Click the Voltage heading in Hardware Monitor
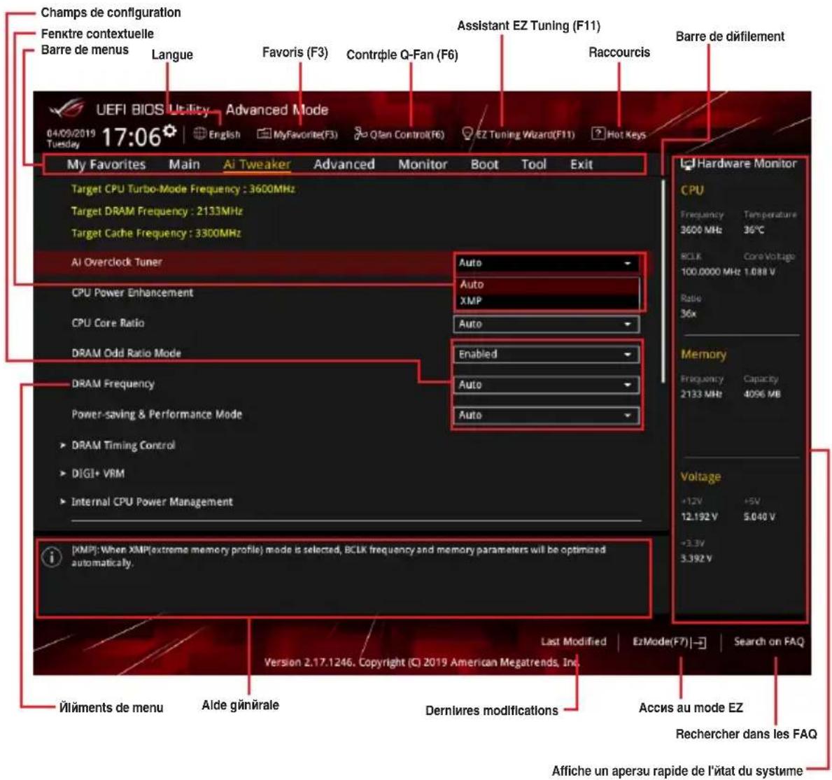The width and height of the screenshot is (832, 780). click(x=700, y=477)
